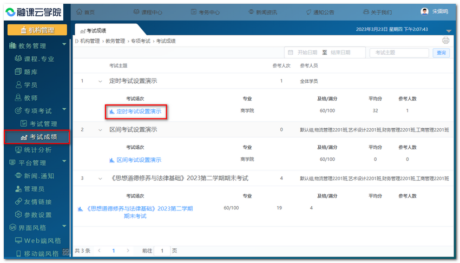Image resolution: width=460 pixels, height=263 pixels.
Task: Collapse the 教务管理 sidebar section
Action: tap(64, 45)
